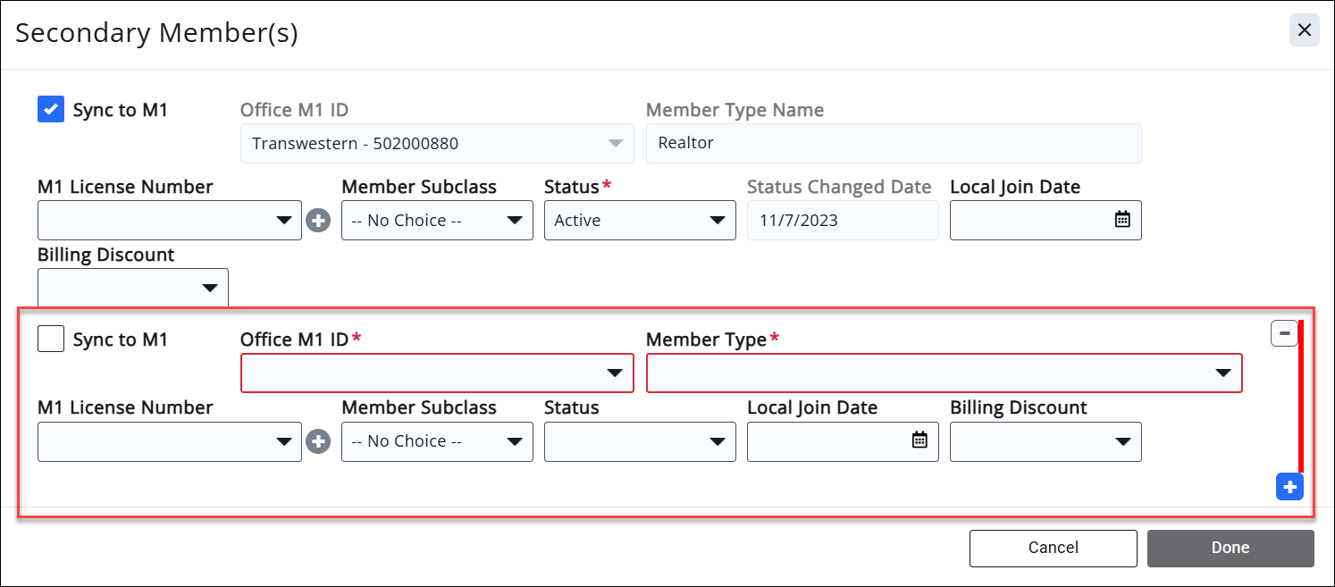Expand the required Office M1 ID dropdown
Screen dimensions: 1335x587
pos(437,373)
